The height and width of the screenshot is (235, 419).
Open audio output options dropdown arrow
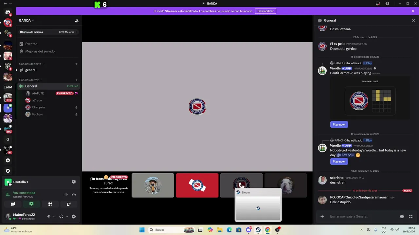[x=67, y=216]
